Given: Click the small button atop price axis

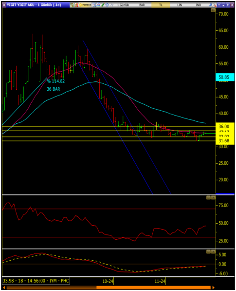Looking at the screenshot, I should click(x=213, y=10).
